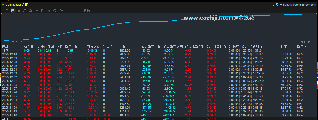Click the 最大浮盈金额 column header
Image resolution: width=318 pixels, height=120 pixels.
coord(195,47)
